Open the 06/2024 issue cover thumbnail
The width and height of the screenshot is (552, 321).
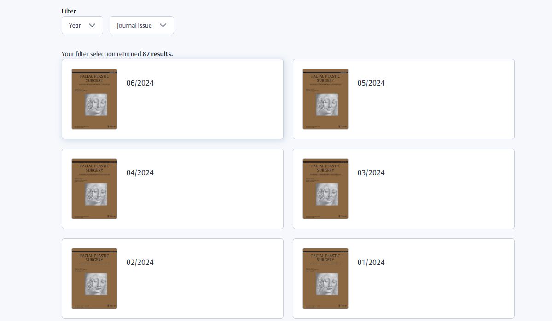(94, 99)
